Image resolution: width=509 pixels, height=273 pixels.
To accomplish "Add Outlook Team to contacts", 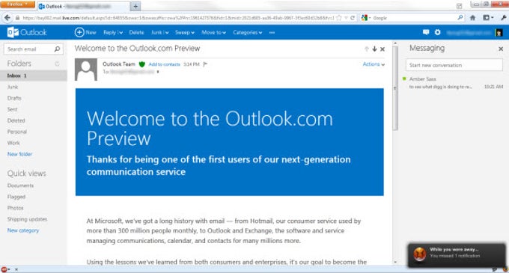I will 164,64.
